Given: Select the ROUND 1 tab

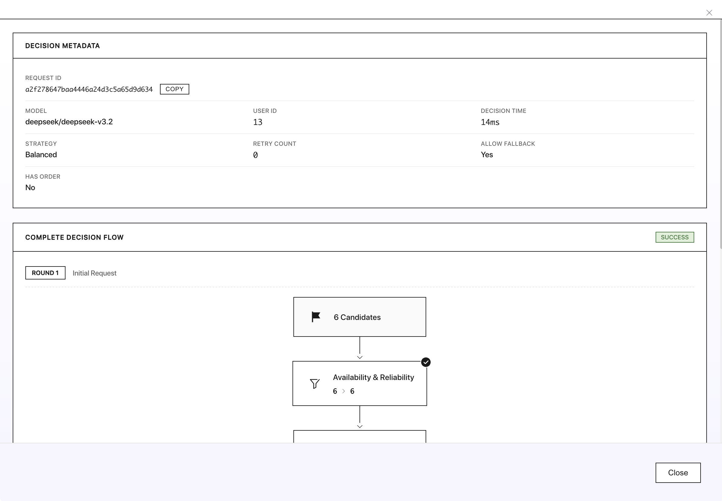Looking at the screenshot, I should tap(45, 273).
